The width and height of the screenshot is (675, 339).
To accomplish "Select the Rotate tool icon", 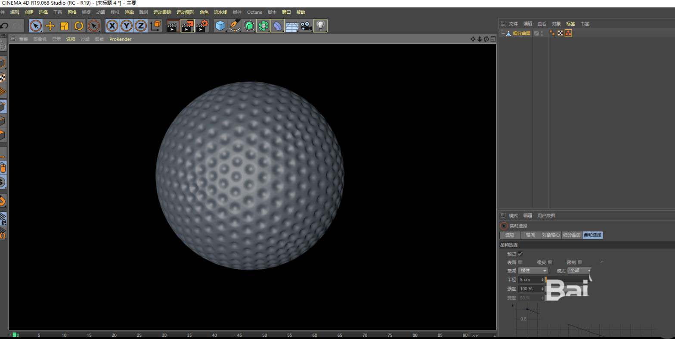I will 79,26.
